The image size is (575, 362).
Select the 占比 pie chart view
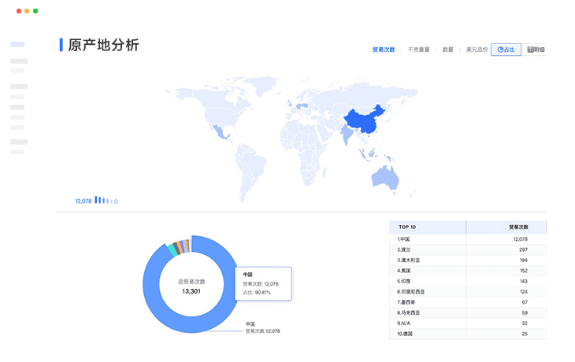tap(506, 50)
